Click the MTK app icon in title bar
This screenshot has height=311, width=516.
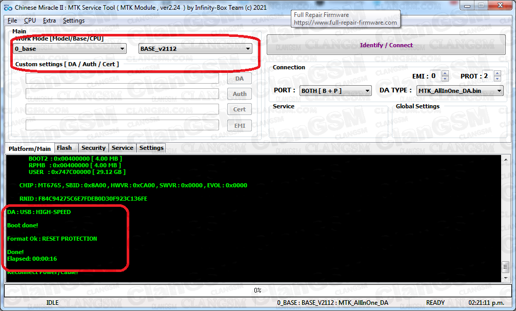(x=7, y=8)
